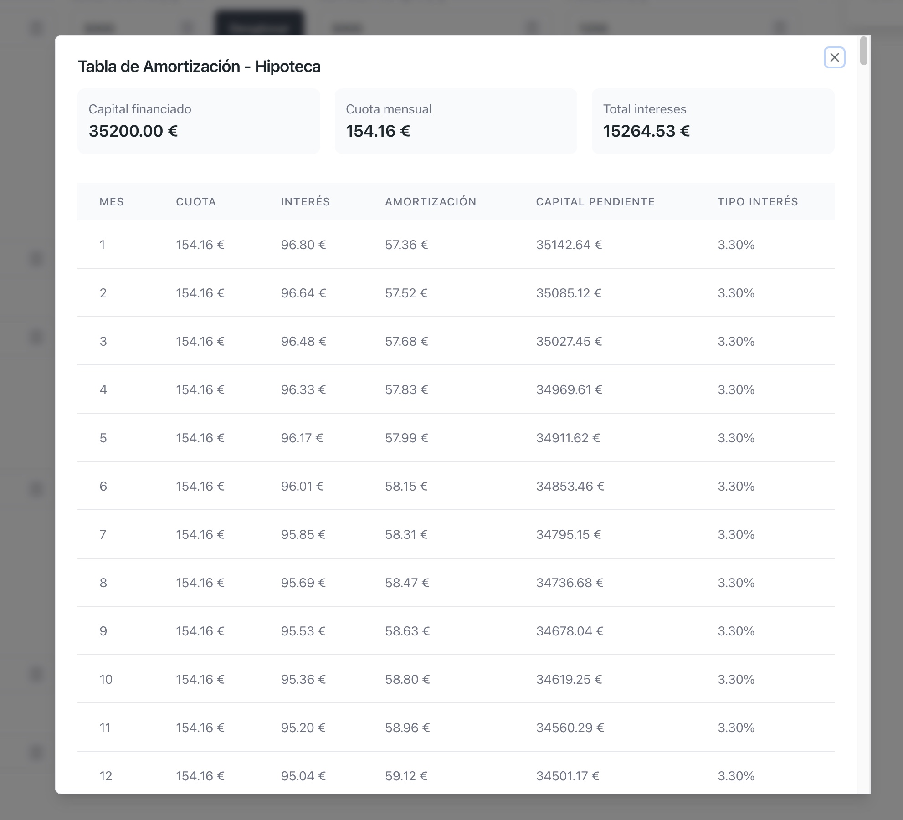Image resolution: width=903 pixels, height=820 pixels.
Task: Click the INTERÉS column header
Action: 305,202
